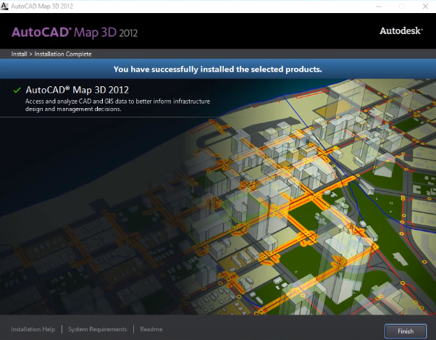Click the Finish button
The image size is (436, 340).
click(x=406, y=331)
